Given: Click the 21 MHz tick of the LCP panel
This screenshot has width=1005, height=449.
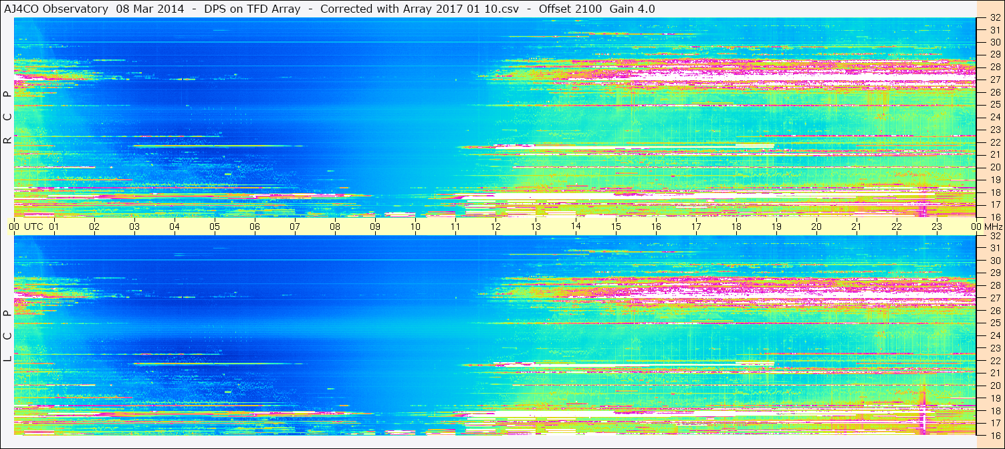Looking at the screenshot, I should pyautogui.click(x=994, y=373).
